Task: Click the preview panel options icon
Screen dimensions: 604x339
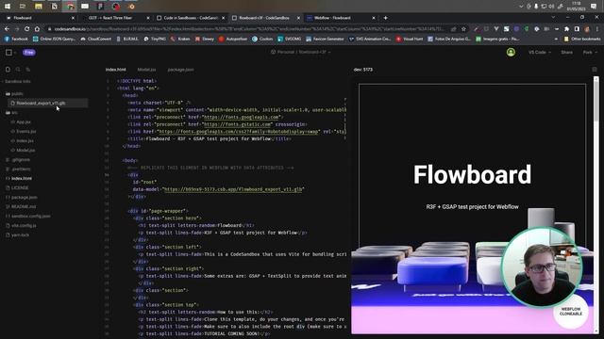Action: [x=595, y=70]
